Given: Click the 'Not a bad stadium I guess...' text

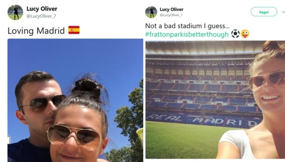Looking at the screenshot, I should click(187, 26).
